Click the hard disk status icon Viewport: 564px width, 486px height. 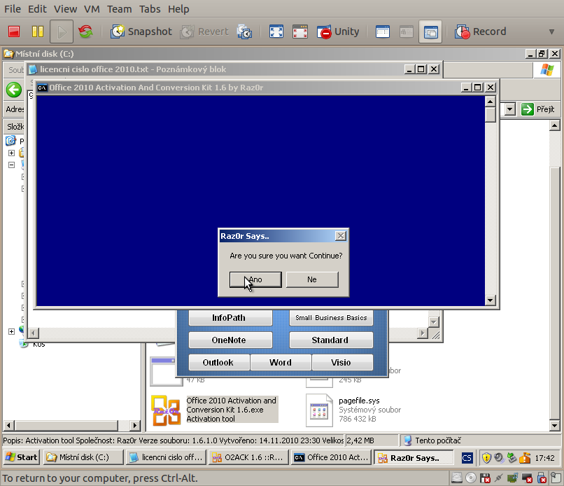click(457, 478)
